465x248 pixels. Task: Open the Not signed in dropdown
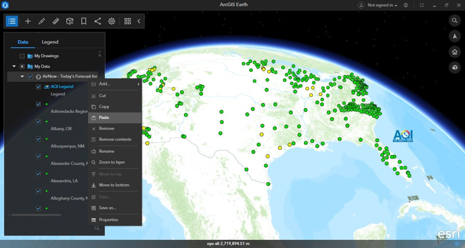381,5
